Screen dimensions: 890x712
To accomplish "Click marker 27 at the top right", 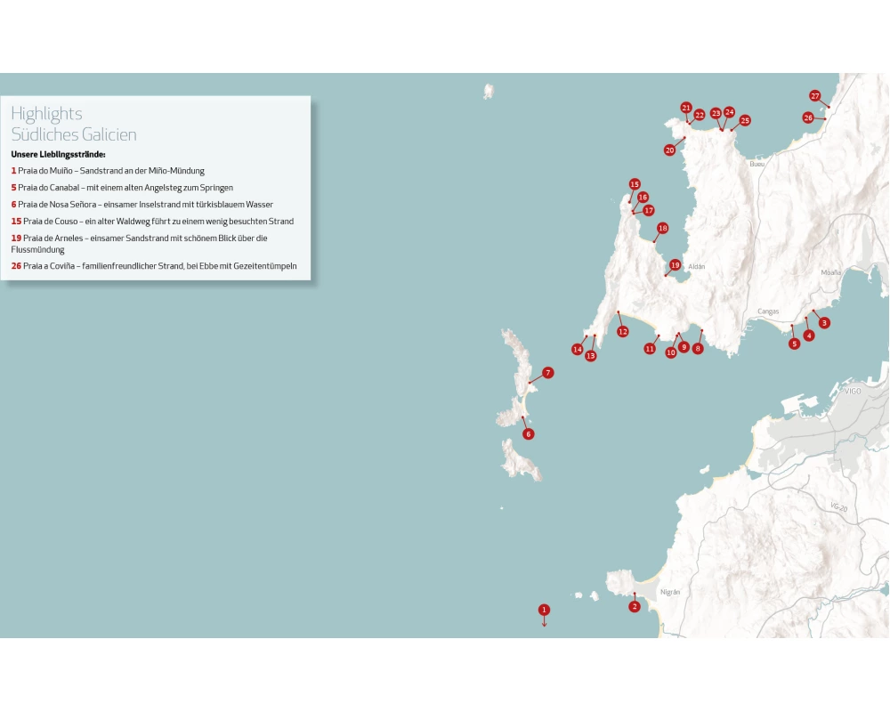I will coord(815,96).
